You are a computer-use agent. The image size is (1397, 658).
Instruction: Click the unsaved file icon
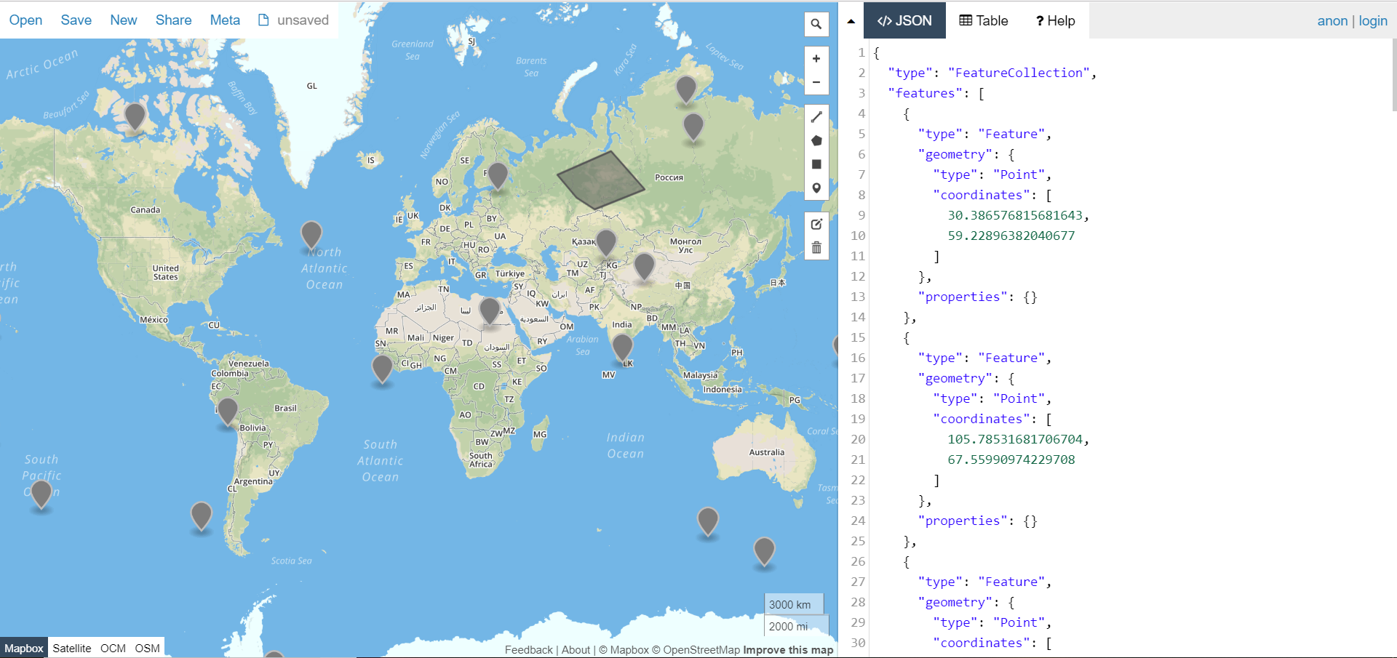263,20
